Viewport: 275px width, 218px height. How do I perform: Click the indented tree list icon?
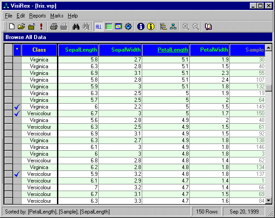pyautogui.click(x=163, y=26)
